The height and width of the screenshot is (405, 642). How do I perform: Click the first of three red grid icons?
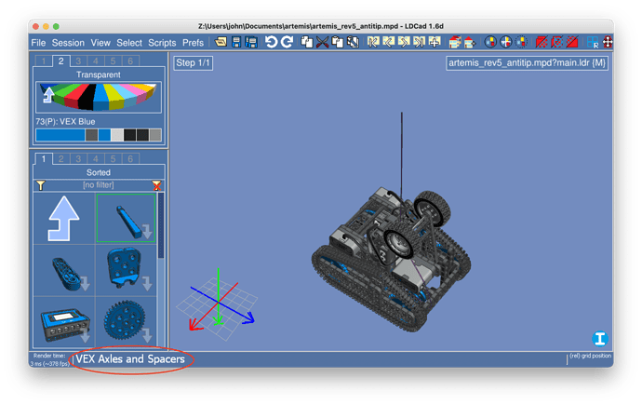tap(542, 42)
